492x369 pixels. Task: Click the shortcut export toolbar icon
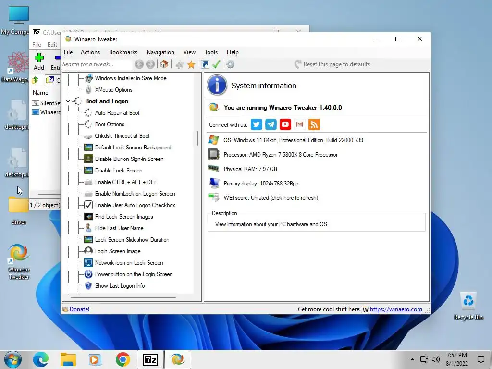[205, 64]
